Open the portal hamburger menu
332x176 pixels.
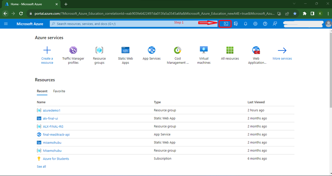point(6,24)
